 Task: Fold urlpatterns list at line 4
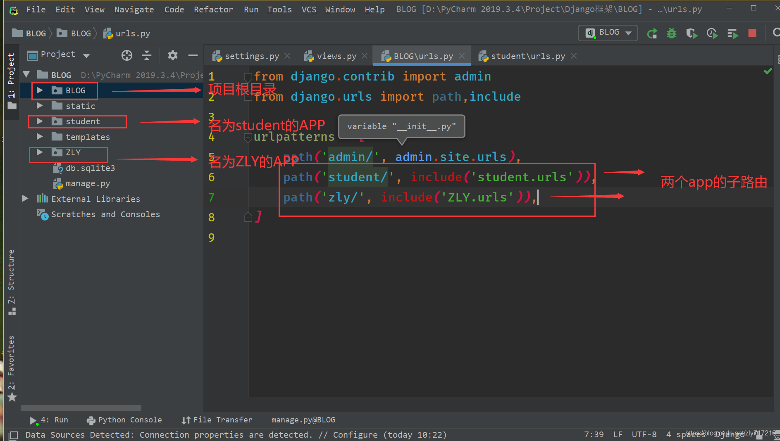click(x=248, y=137)
